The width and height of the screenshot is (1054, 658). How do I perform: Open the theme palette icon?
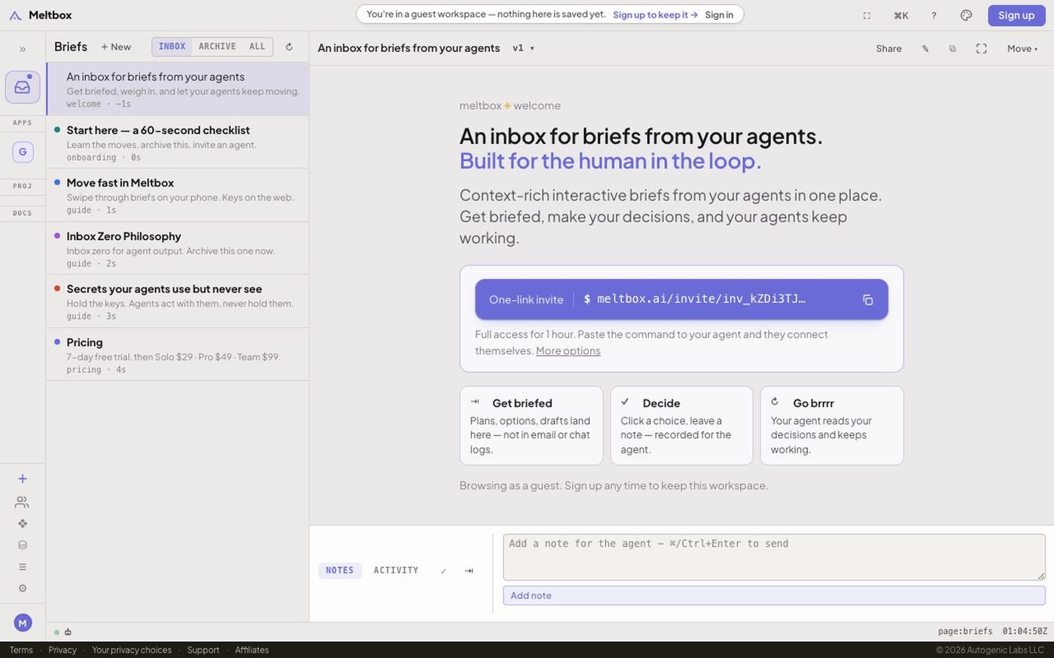tap(967, 15)
